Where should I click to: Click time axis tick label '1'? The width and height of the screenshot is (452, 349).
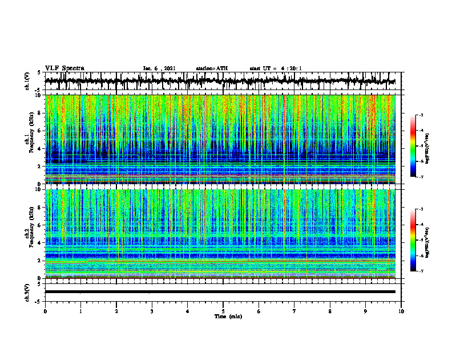pyautogui.click(x=80, y=311)
